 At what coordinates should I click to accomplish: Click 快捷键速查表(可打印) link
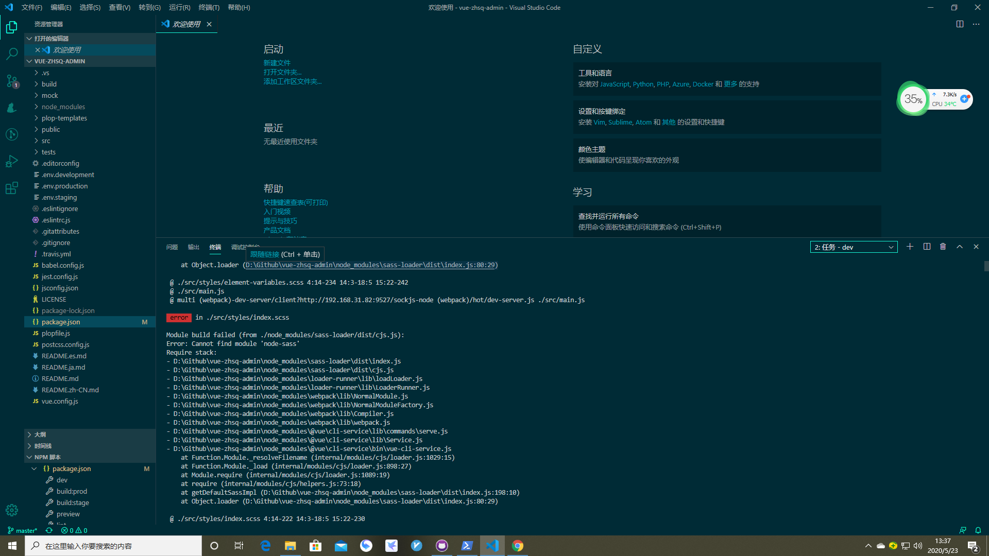click(x=296, y=202)
